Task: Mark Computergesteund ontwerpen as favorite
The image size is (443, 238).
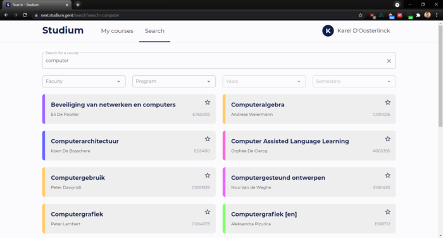Action: click(x=387, y=175)
